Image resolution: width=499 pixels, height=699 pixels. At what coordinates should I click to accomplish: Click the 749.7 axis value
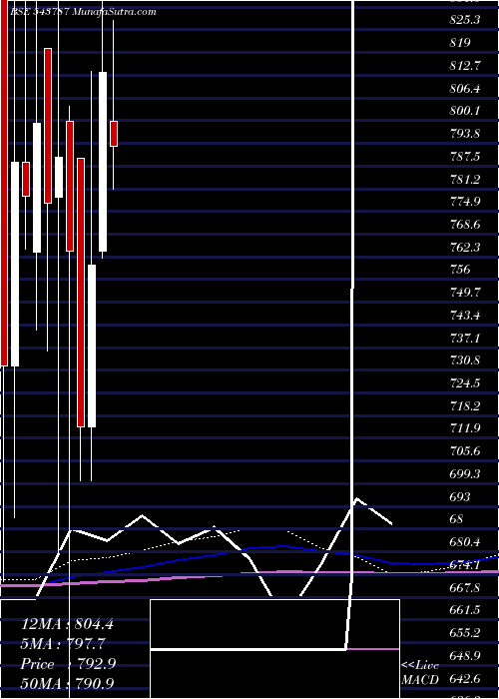point(465,292)
